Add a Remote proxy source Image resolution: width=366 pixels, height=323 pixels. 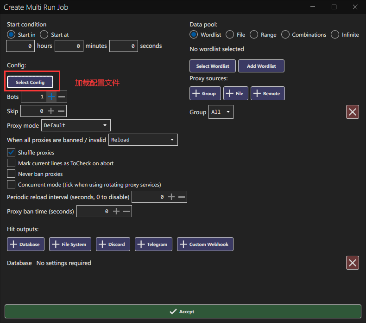pos(267,93)
